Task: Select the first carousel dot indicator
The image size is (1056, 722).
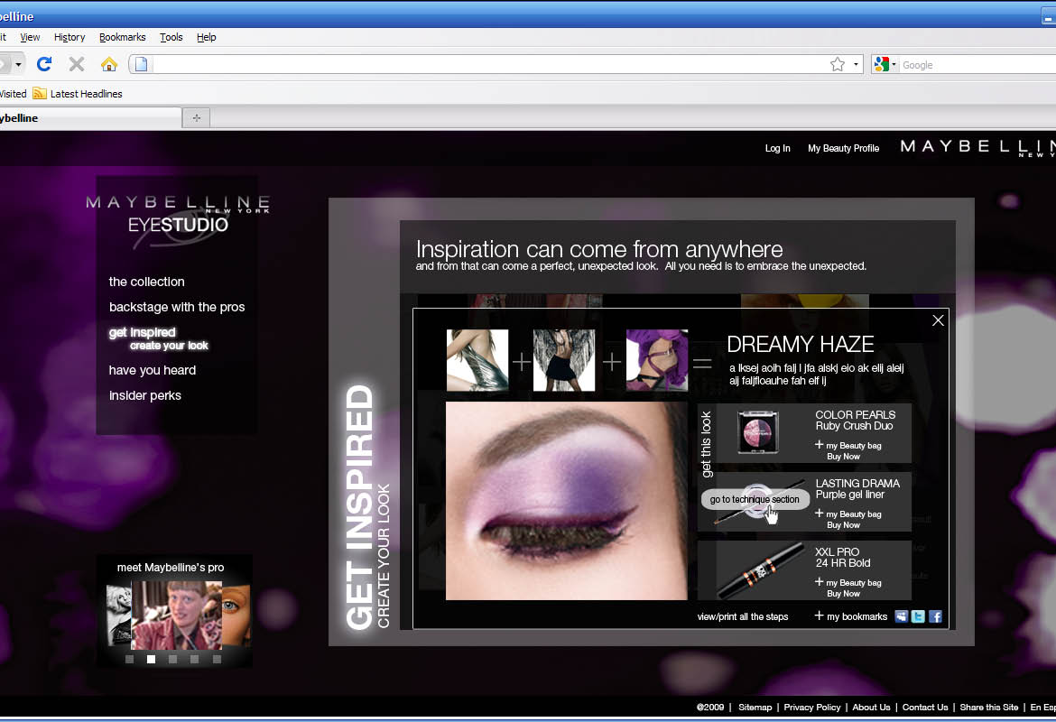Action: [130, 660]
